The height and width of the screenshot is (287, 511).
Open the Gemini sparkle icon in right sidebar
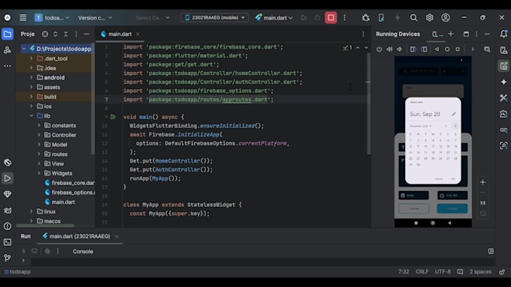503,82
